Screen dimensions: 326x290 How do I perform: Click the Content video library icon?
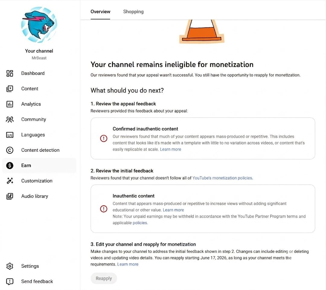point(10,89)
